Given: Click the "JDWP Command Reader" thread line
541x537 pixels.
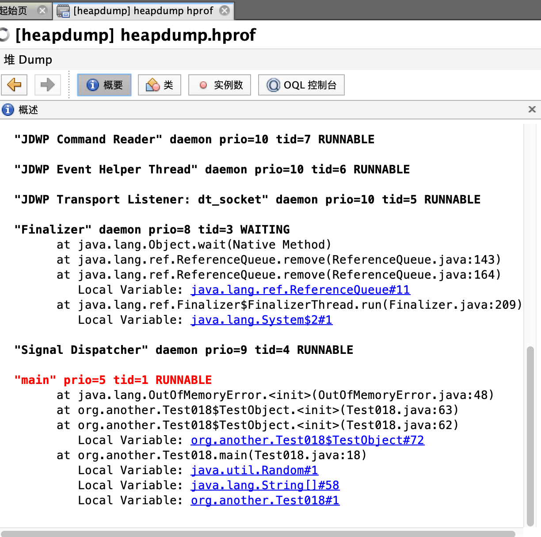Looking at the screenshot, I should pyautogui.click(x=194, y=139).
